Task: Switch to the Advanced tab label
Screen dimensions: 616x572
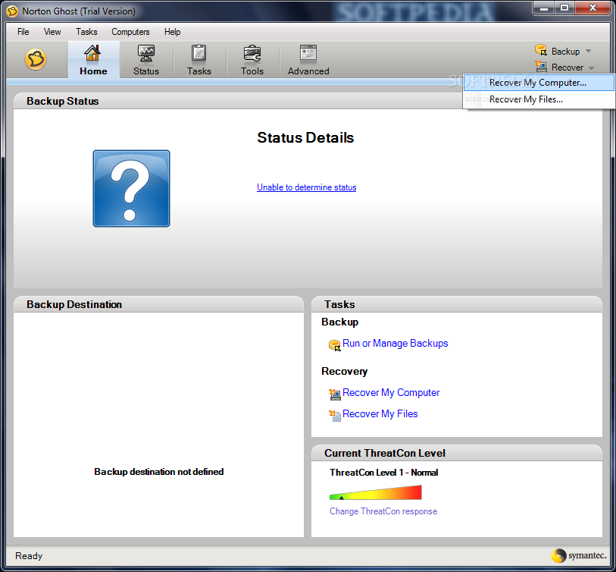Action: coord(308,71)
